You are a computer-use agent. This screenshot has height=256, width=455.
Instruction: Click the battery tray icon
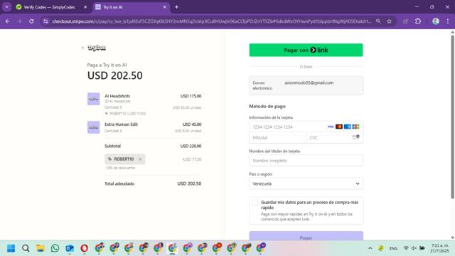click(x=422, y=248)
